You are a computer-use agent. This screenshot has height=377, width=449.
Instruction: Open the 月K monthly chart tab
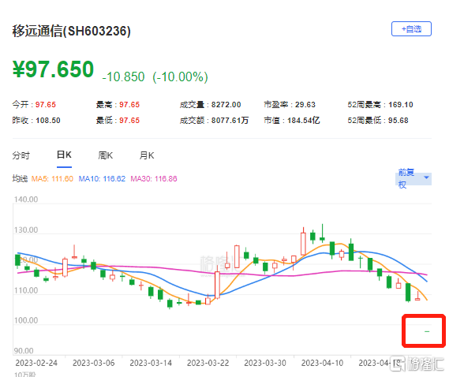coord(147,155)
